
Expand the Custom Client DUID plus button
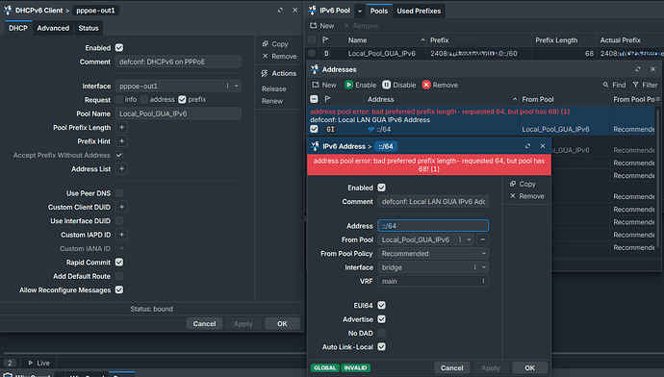pos(121,207)
